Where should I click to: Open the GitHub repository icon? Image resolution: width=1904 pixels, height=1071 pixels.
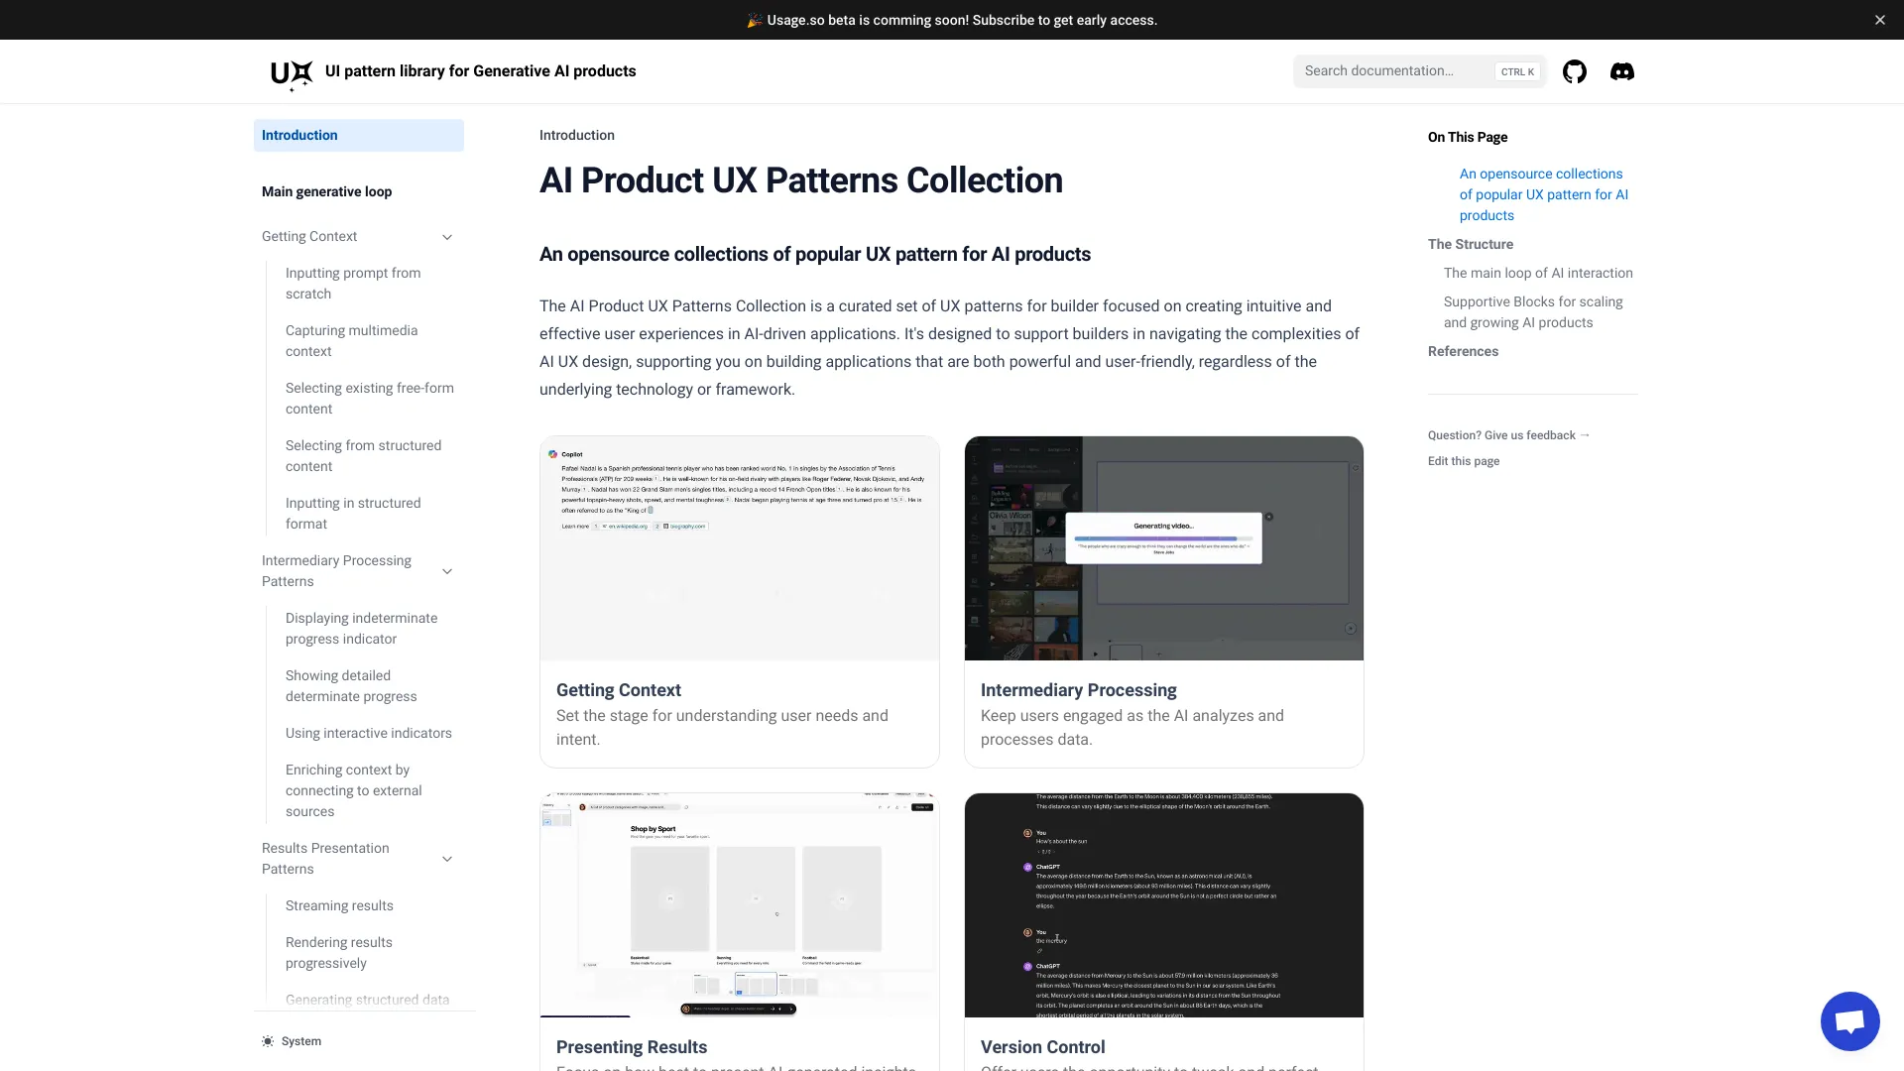1574,70
